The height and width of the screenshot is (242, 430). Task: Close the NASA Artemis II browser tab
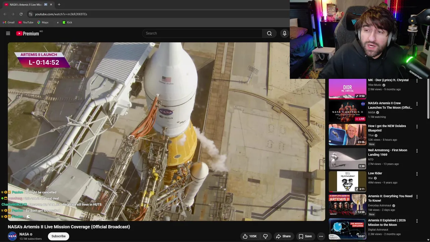pyautogui.click(x=51, y=4)
